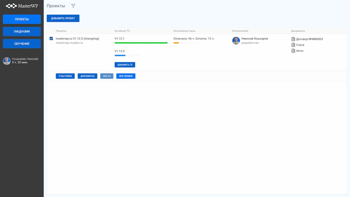Click the Добавить ТЗ button
Image resolution: width=350 pixels, height=197 pixels.
click(125, 65)
